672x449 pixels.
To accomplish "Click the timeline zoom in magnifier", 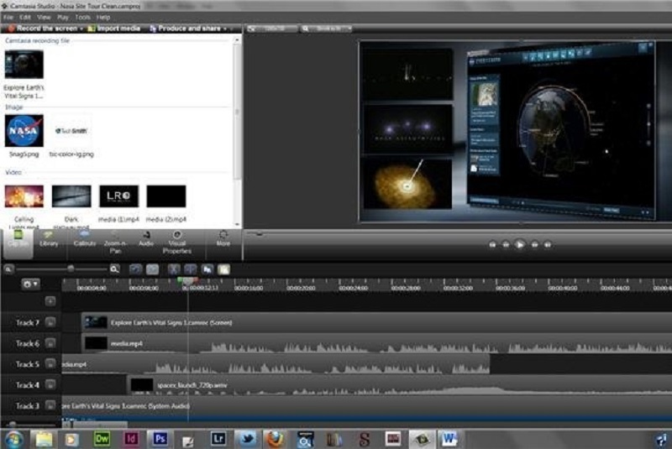I will click(x=114, y=269).
